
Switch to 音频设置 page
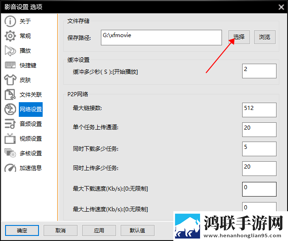click(31, 124)
